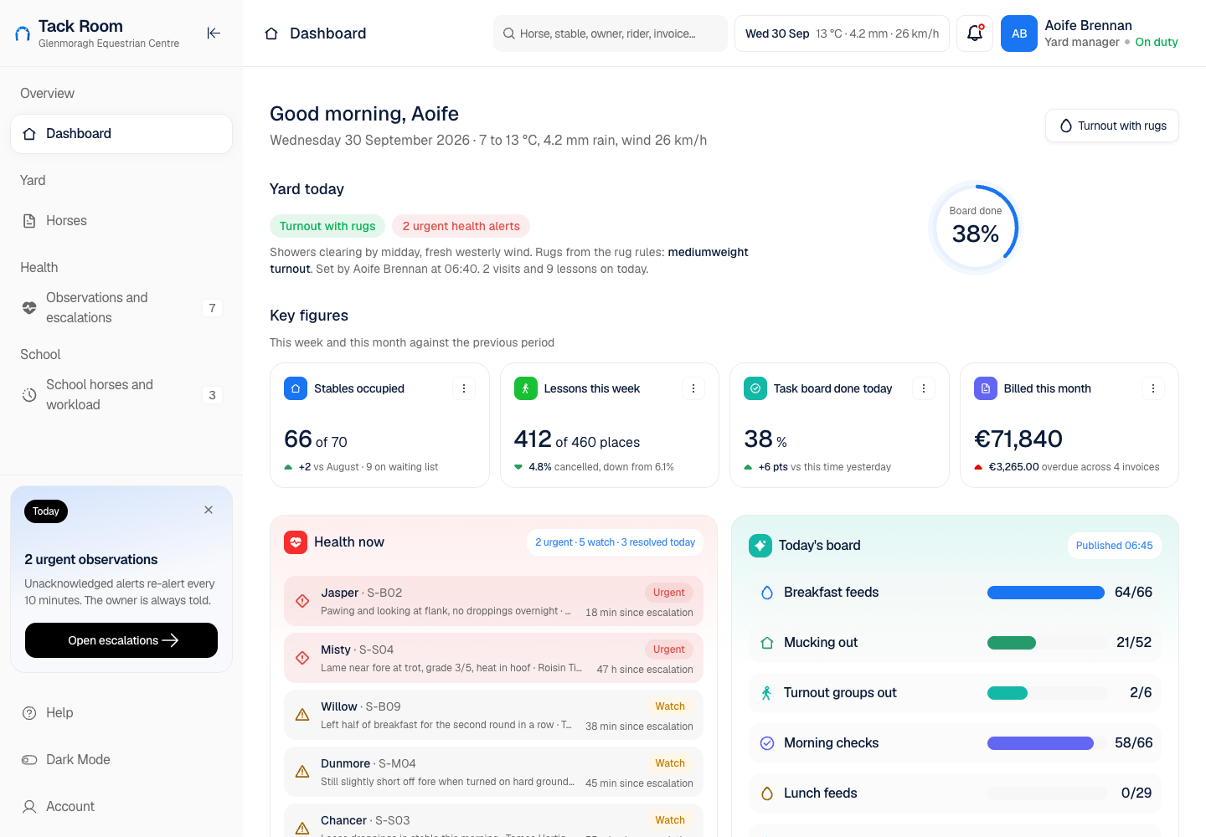
Task: Open the notifications bell
Action: [x=975, y=33]
